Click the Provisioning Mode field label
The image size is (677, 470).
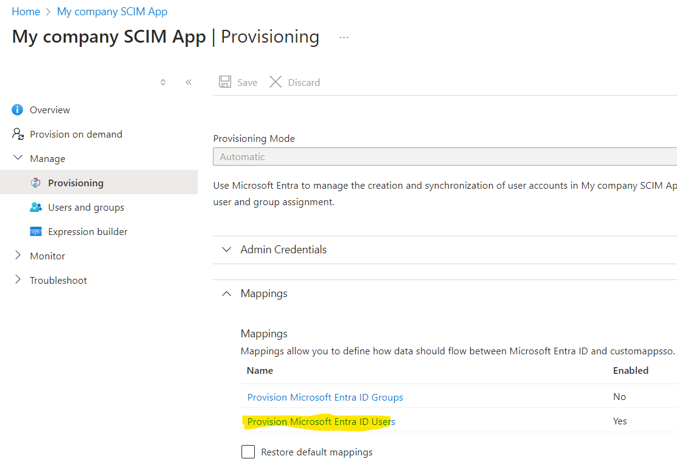(x=254, y=138)
